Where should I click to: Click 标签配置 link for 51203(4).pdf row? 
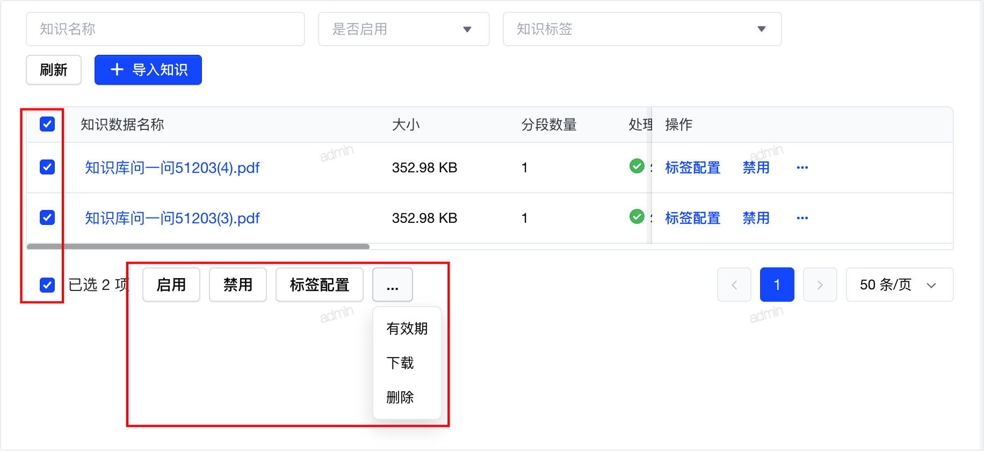(692, 168)
